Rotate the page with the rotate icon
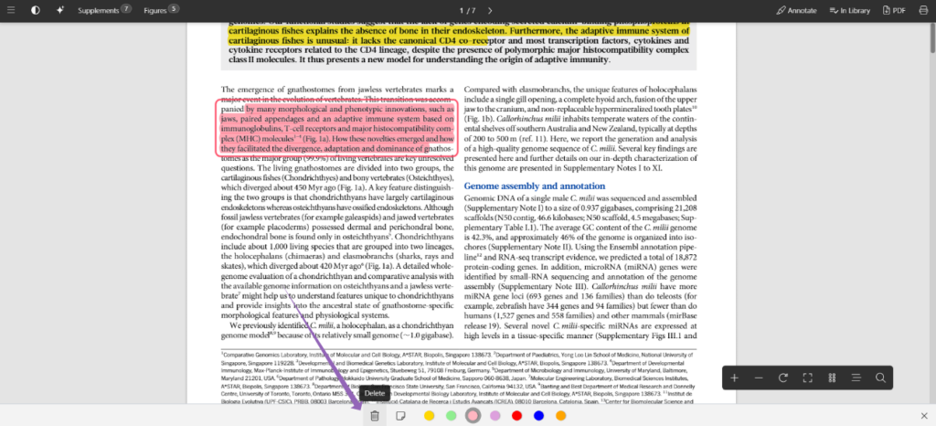This screenshot has height=426, width=936. (783, 378)
